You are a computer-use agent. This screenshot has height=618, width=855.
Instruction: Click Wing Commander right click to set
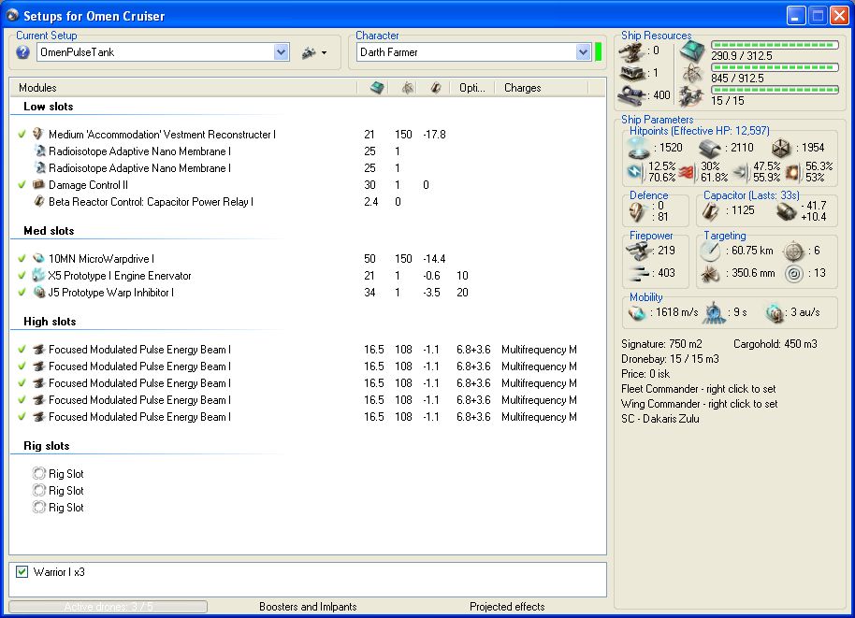(x=699, y=404)
